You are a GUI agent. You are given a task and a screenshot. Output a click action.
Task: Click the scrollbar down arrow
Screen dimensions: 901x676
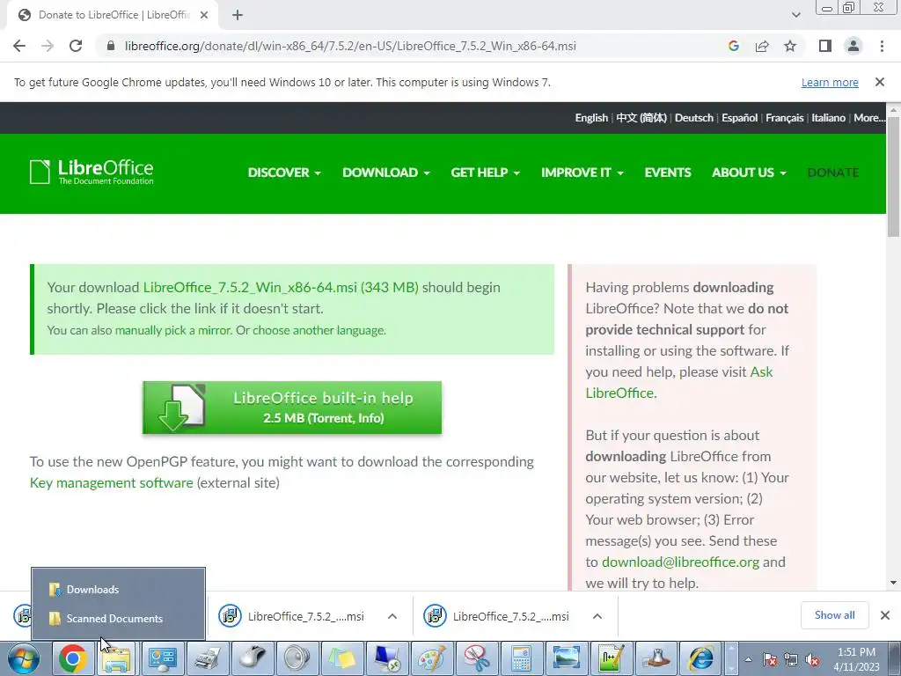tap(893, 583)
